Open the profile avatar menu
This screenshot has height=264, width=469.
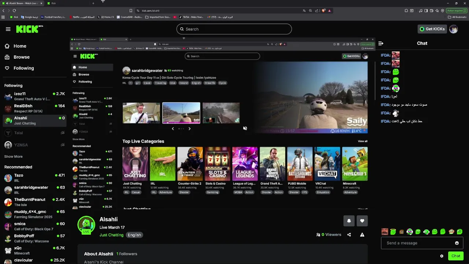tap(454, 29)
